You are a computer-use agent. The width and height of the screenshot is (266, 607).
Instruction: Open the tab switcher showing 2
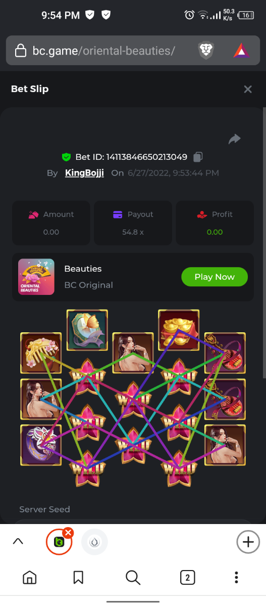(x=187, y=577)
